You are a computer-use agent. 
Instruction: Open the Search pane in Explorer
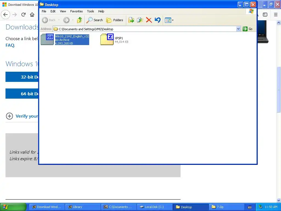pos(94,20)
